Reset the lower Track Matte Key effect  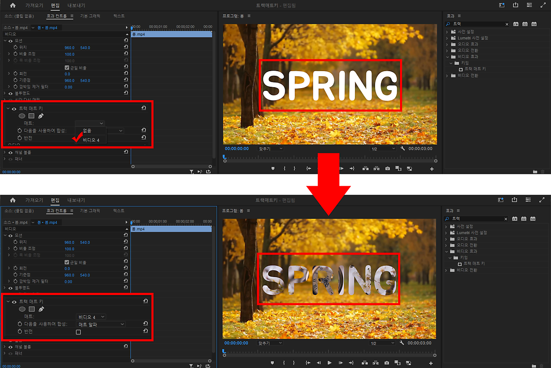145,301
